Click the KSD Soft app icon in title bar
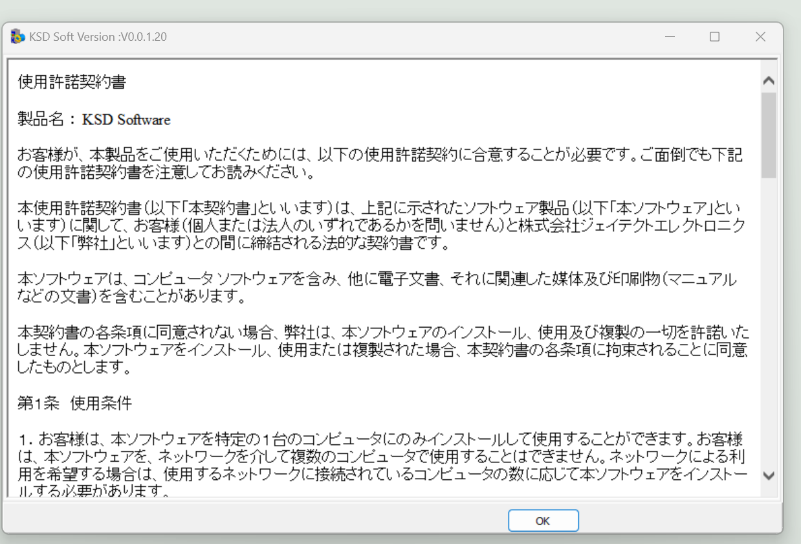801x544 pixels. tap(17, 37)
